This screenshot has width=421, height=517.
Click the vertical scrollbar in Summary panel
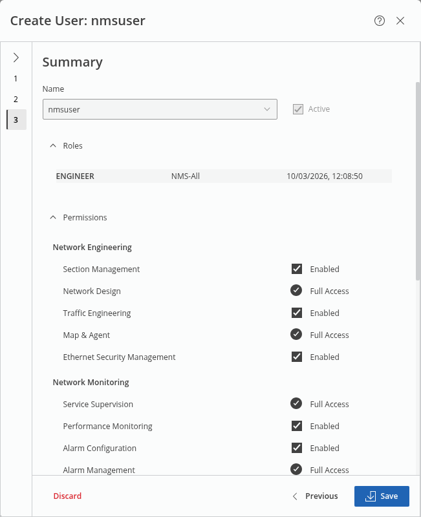[x=417, y=181]
